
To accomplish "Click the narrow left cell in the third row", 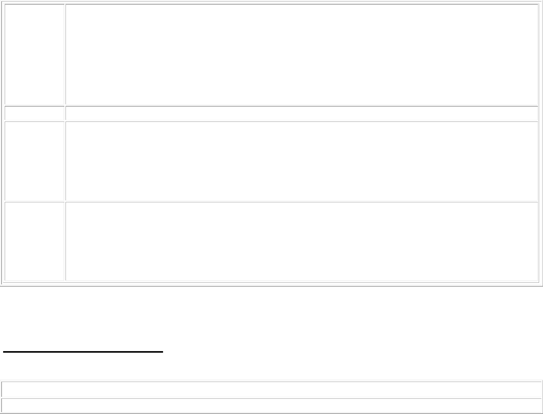I will click(34, 161).
